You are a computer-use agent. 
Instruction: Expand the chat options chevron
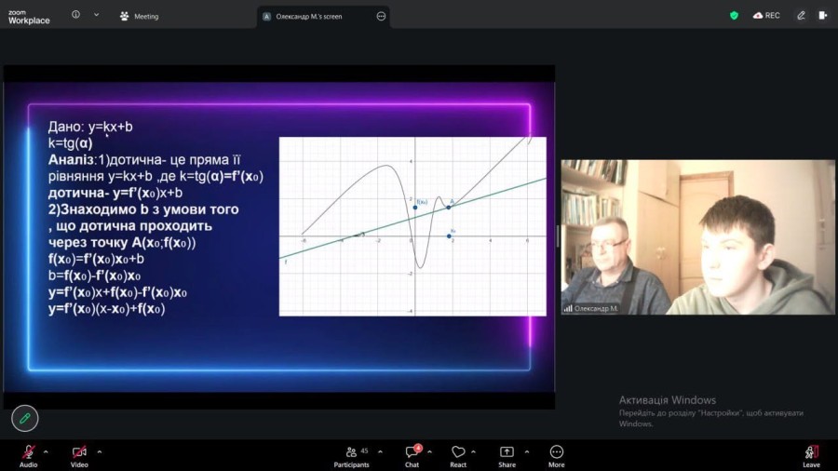point(429,452)
